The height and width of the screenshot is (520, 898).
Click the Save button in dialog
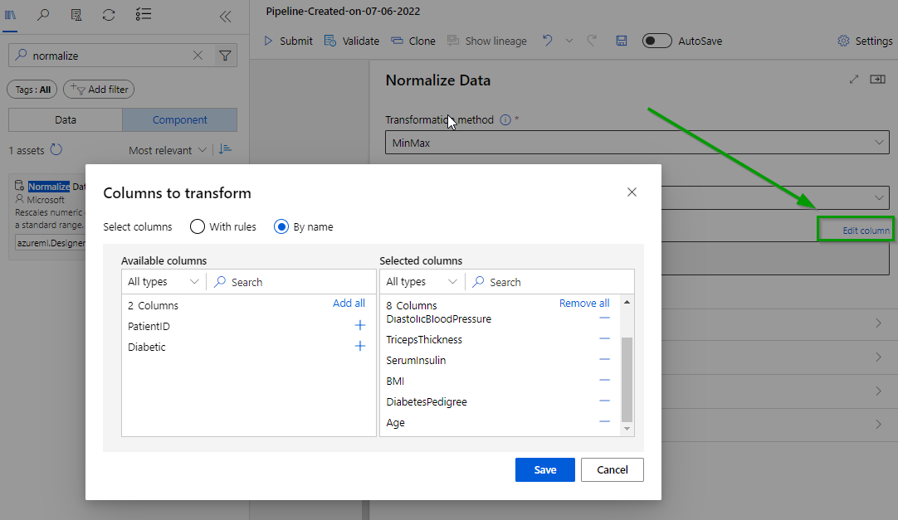pos(544,469)
